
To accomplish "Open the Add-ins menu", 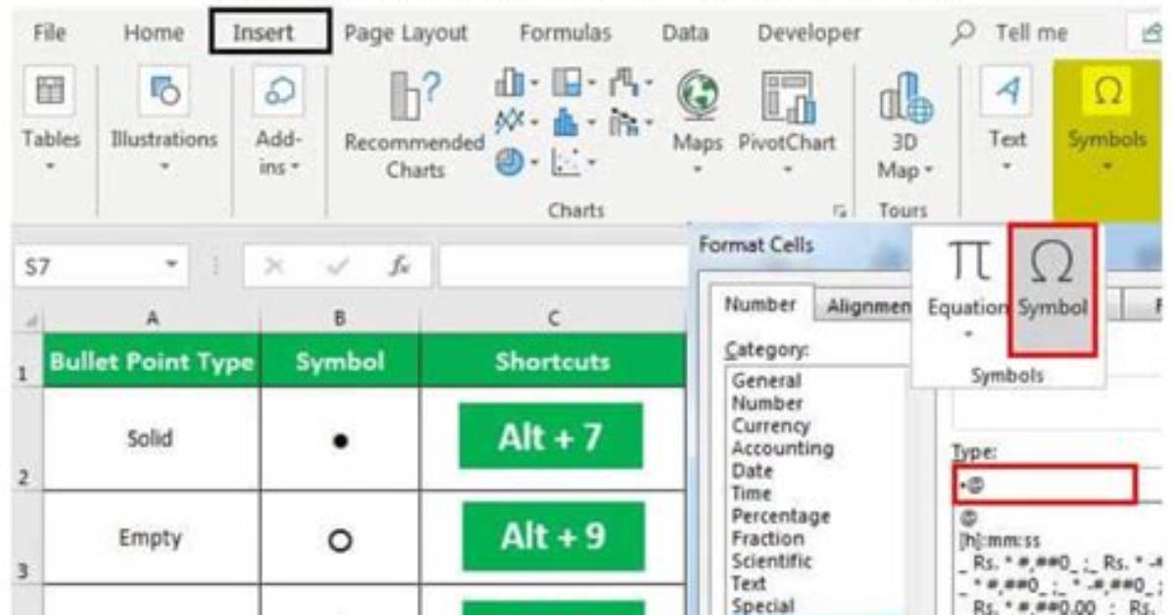I will pos(278,121).
